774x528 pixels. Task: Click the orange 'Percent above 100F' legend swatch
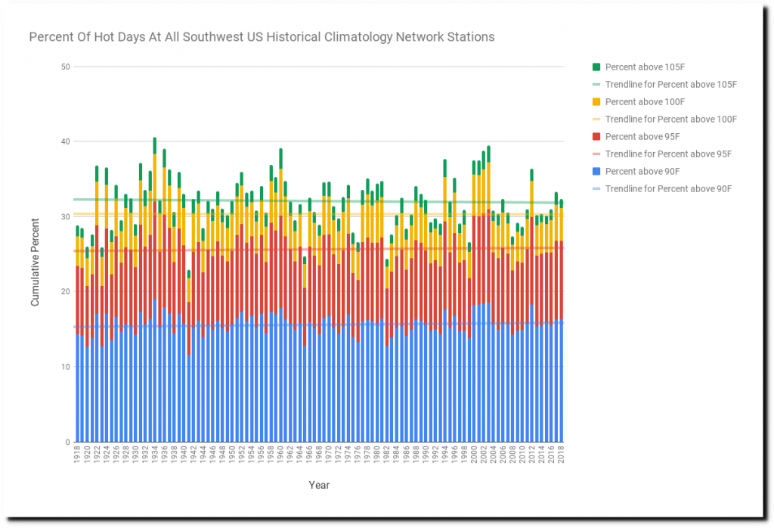[x=596, y=101]
